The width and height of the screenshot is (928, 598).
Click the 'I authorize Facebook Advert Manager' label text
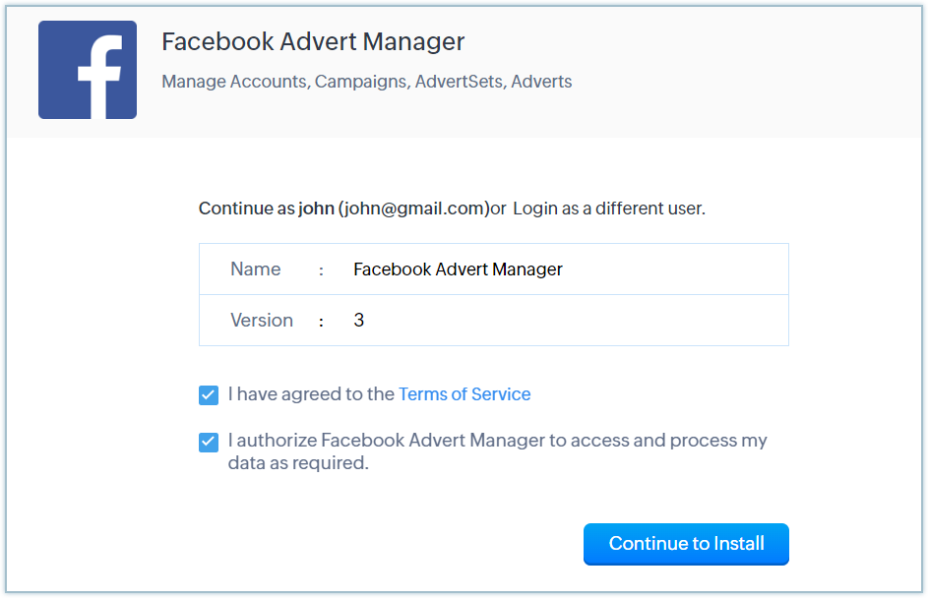point(387,440)
